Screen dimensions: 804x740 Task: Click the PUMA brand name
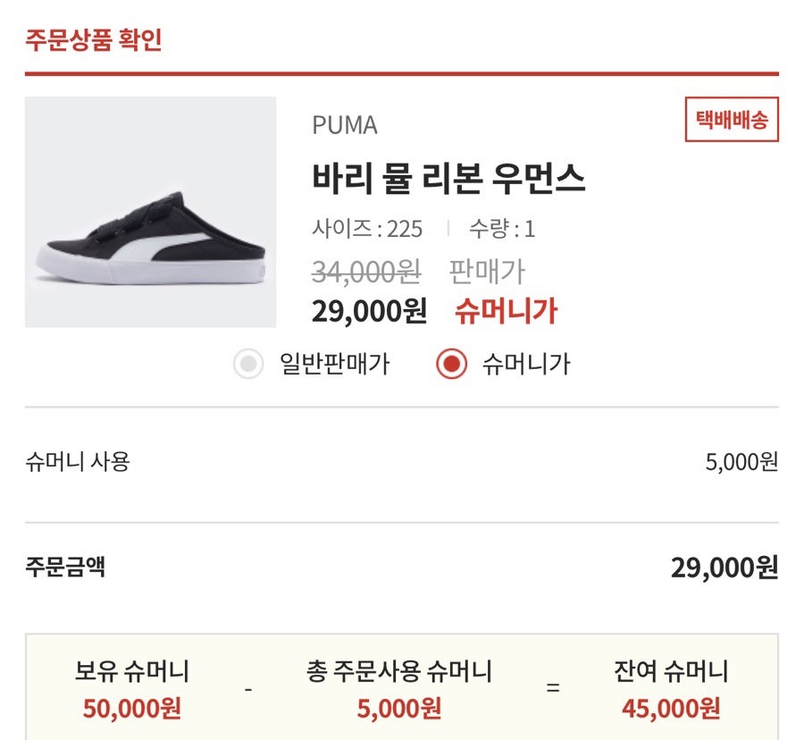(x=345, y=126)
